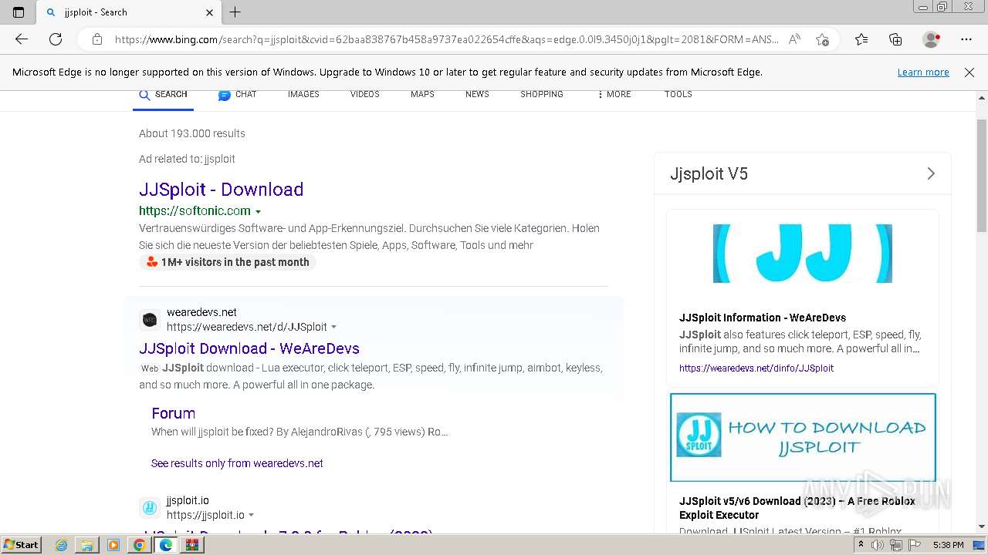Open Edge Settings and more ellipsis

tap(966, 39)
